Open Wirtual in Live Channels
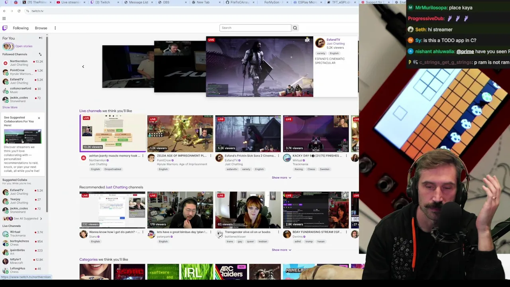Image resolution: width=510 pixels, height=287 pixels. click(x=23, y=233)
